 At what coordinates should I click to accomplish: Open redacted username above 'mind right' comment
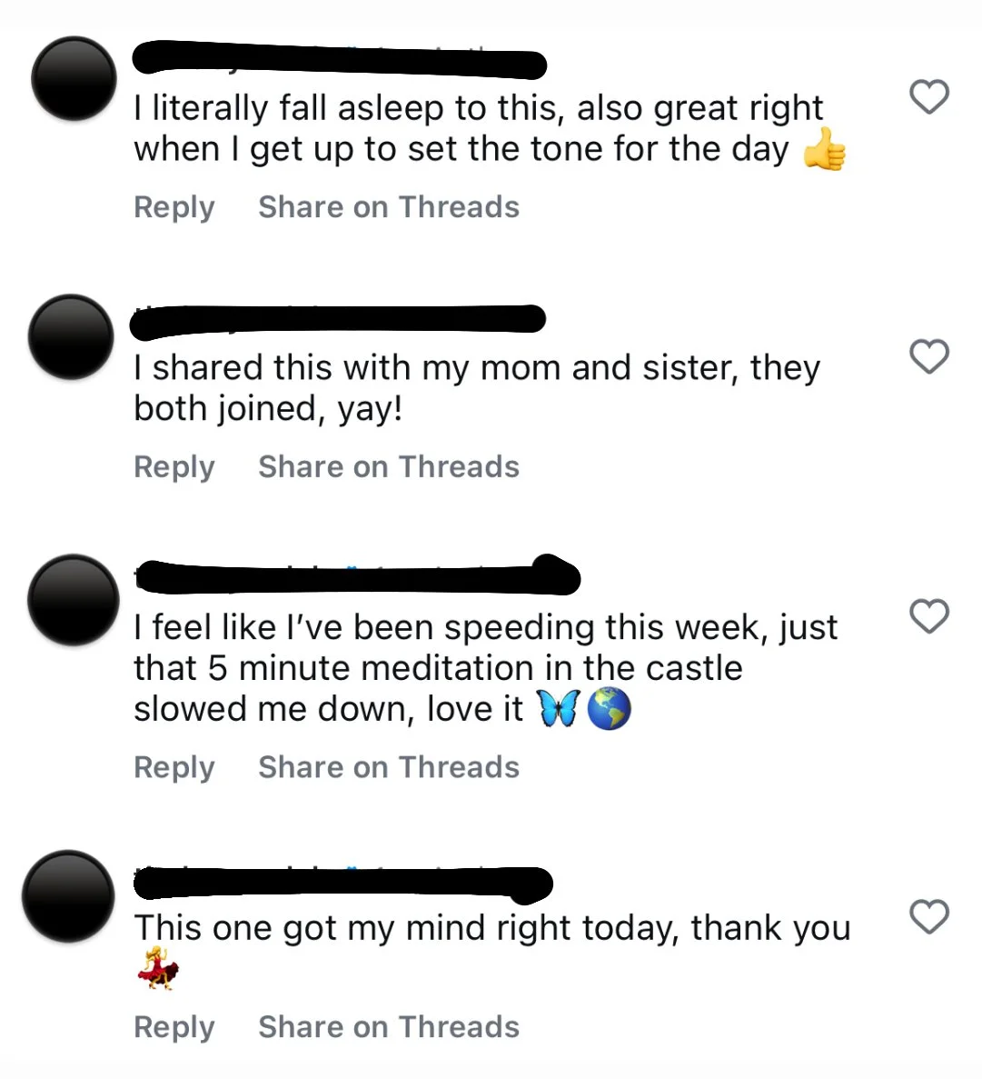tap(343, 884)
